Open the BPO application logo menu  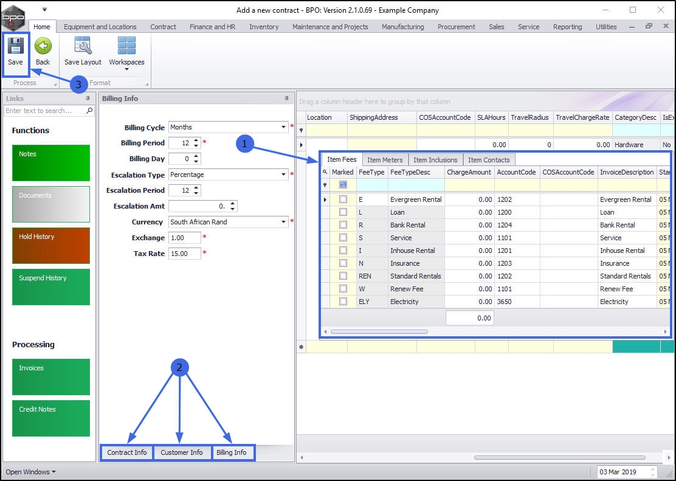[x=13, y=16]
